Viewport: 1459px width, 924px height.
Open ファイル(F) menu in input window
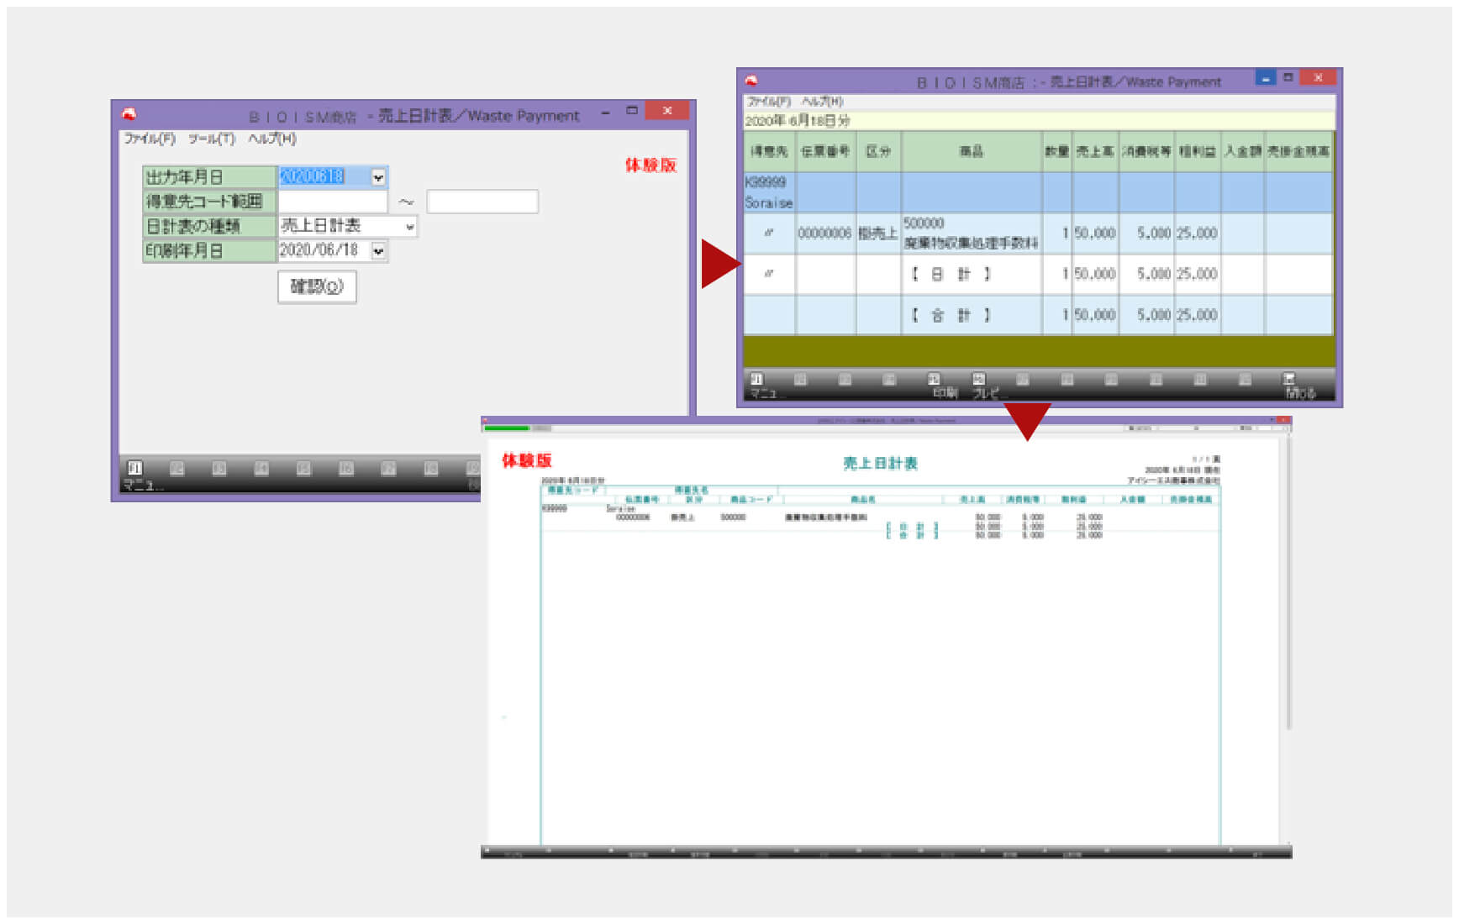(150, 139)
